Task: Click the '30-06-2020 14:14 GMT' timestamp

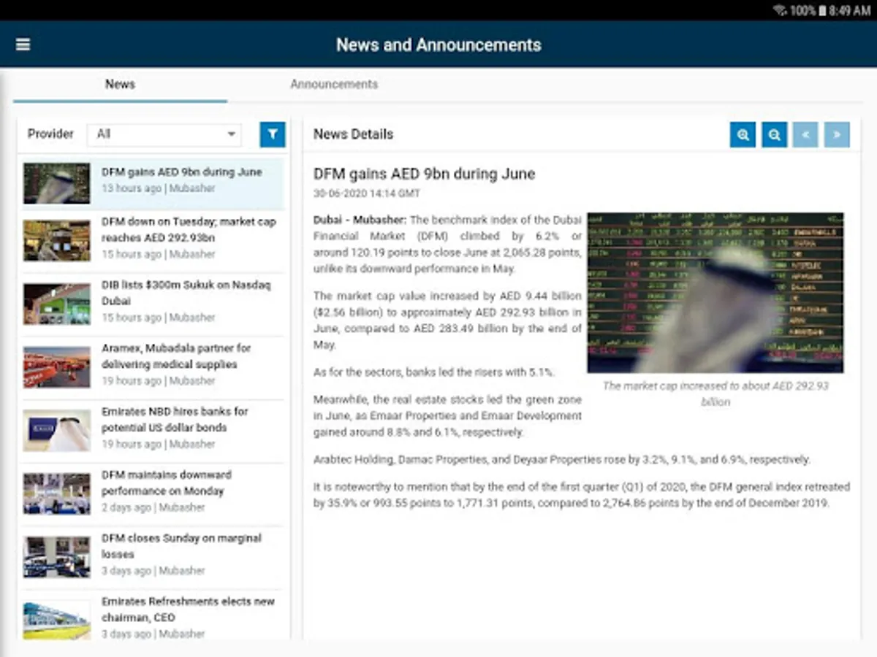Action: (367, 193)
